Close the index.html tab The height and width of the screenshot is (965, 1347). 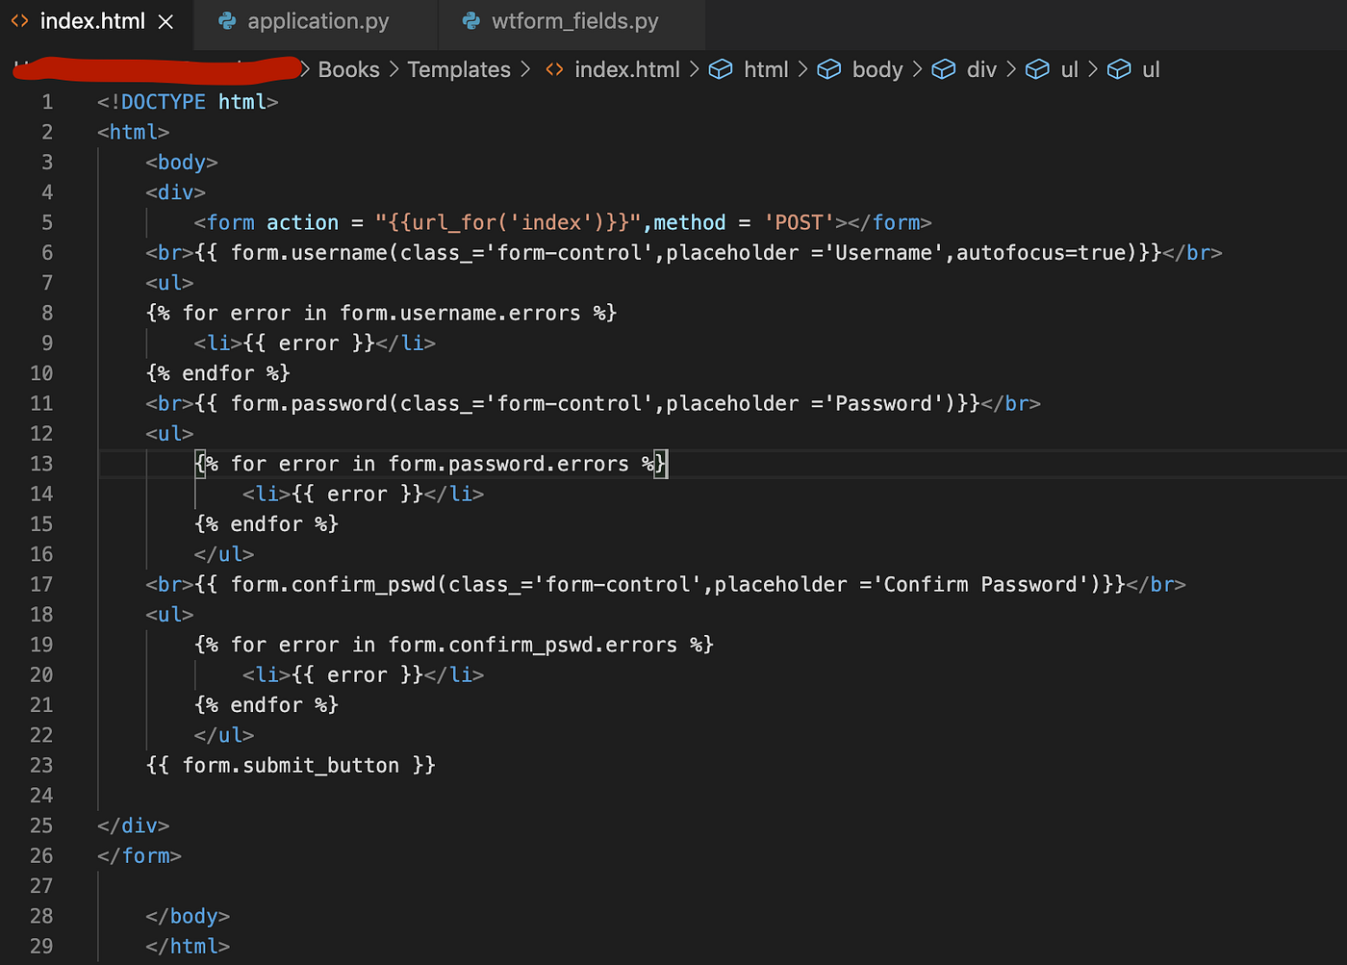165,20
